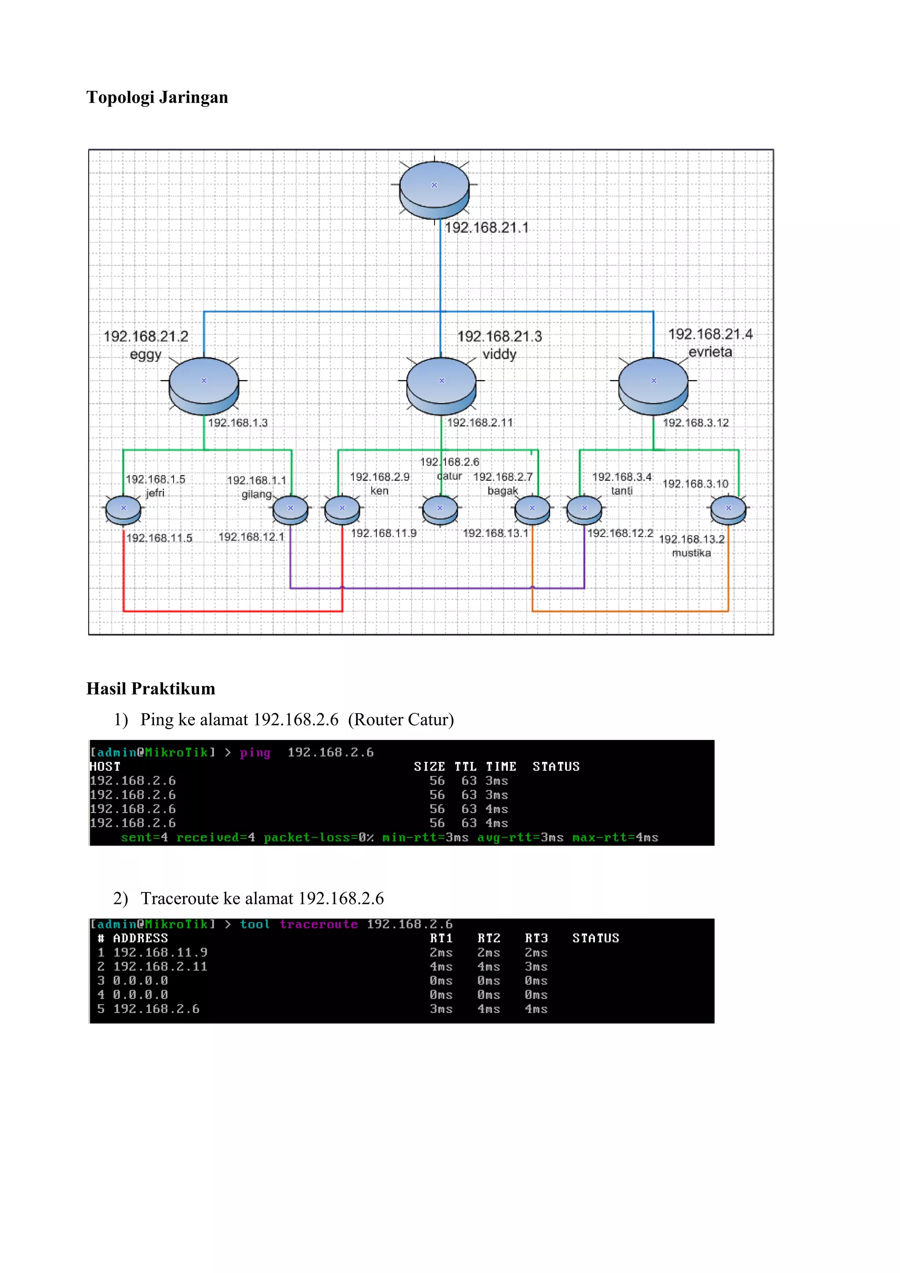
Task: Click the Hasil Praktikum heading
Action: (150, 689)
